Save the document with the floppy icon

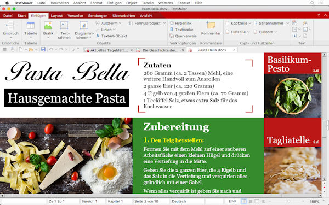(x=43, y=49)
